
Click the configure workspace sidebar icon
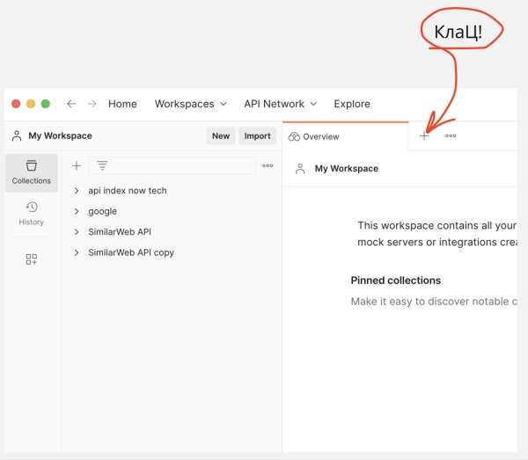32,259
